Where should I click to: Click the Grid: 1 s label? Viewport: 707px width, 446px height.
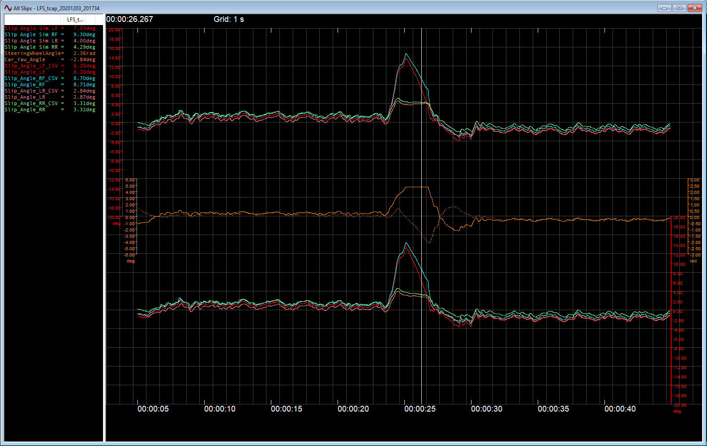pyautogui.click(x=229, y=19)
